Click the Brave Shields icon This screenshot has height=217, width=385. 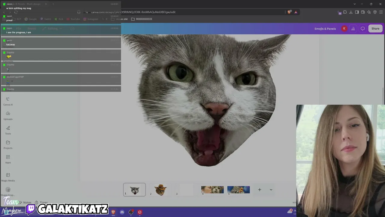pyautogui.click(x=289, y=12)
